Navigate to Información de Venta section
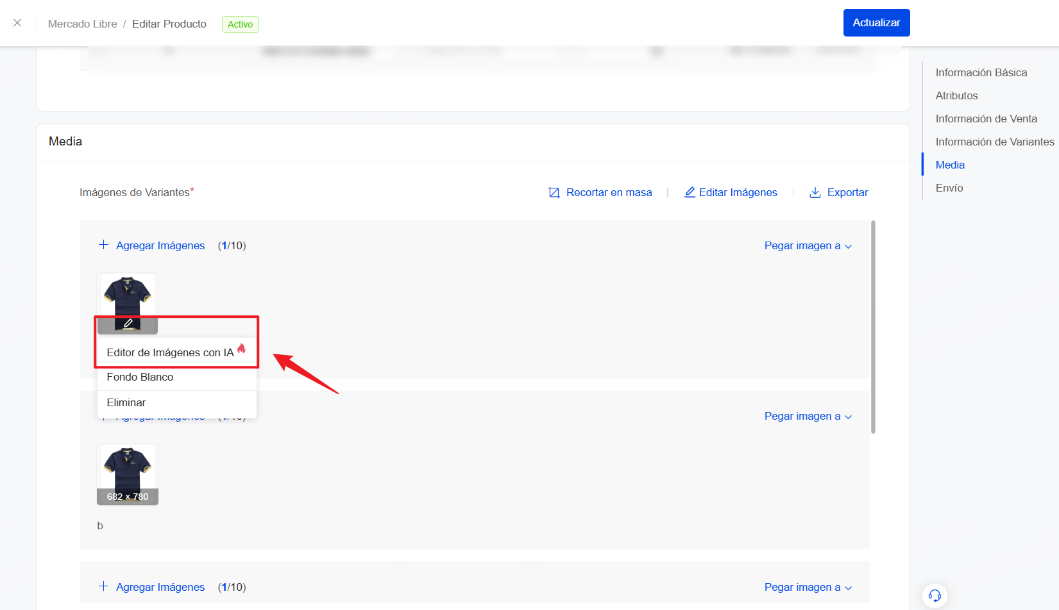Screen dimensions: 1059x610 tap(986, 119)
